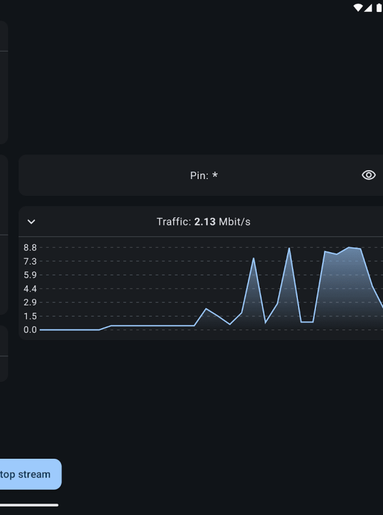Click the 2.9 label on the traffic axis
Image resolution: width=383 pixels, height=515 pixels.
(31, 302)
